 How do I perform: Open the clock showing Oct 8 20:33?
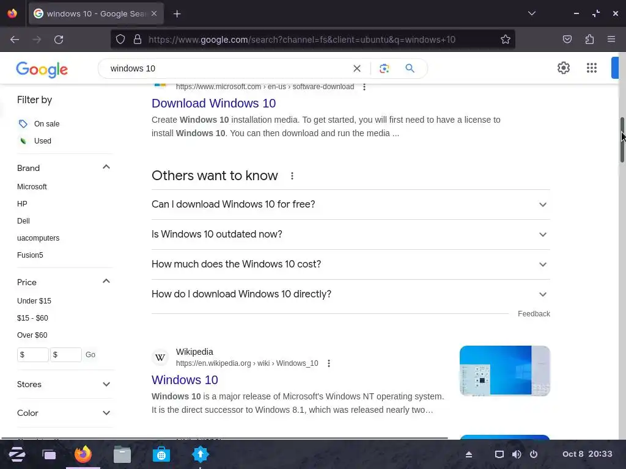(x=587, y=454)
